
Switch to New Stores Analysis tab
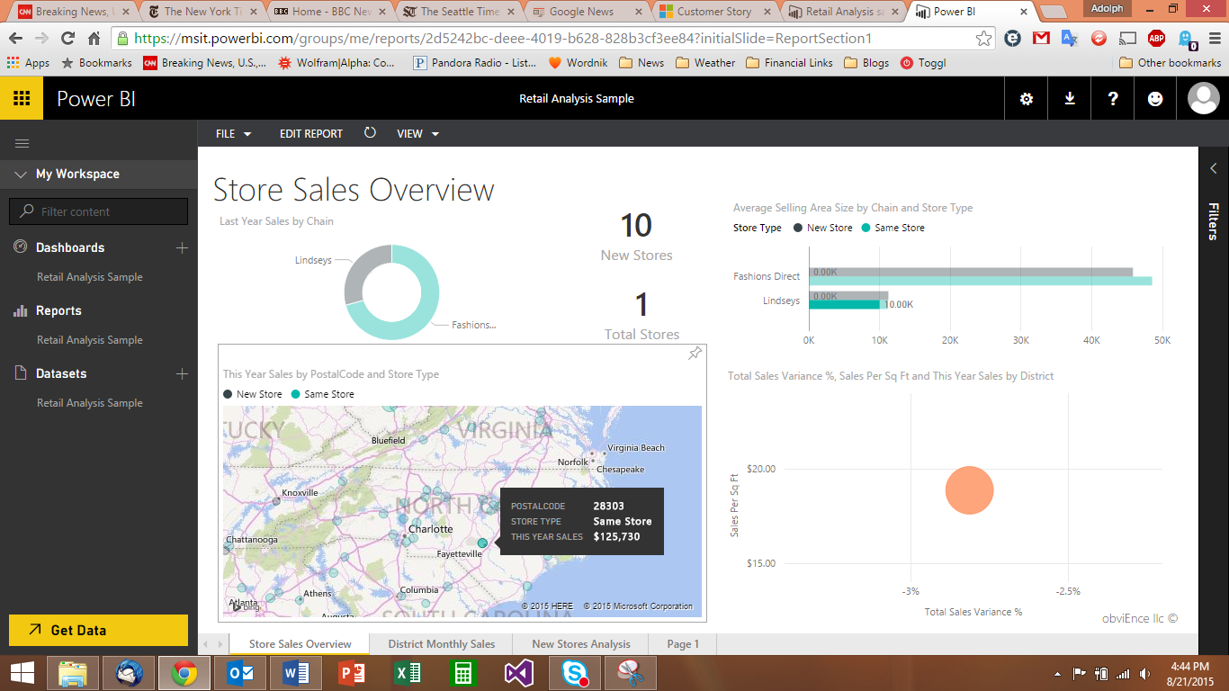(x=580, y=644)
